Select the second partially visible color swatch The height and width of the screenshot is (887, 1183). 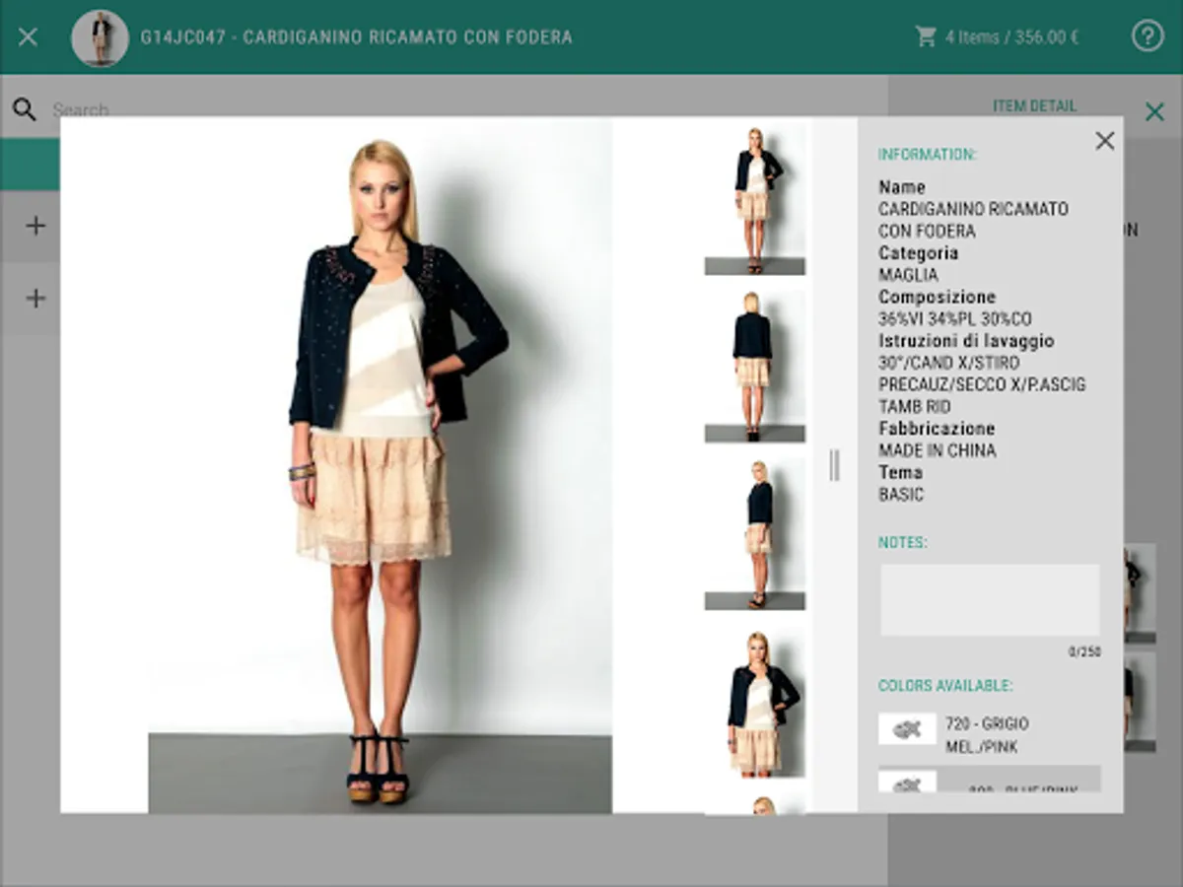pos(990,780)
